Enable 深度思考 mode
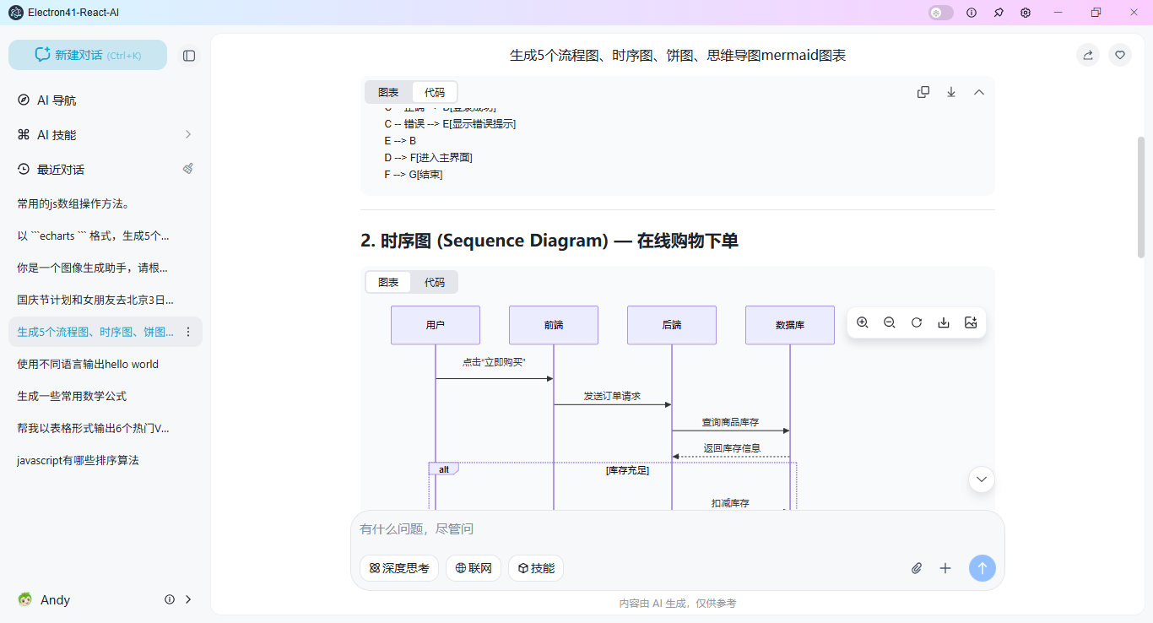 399,568
